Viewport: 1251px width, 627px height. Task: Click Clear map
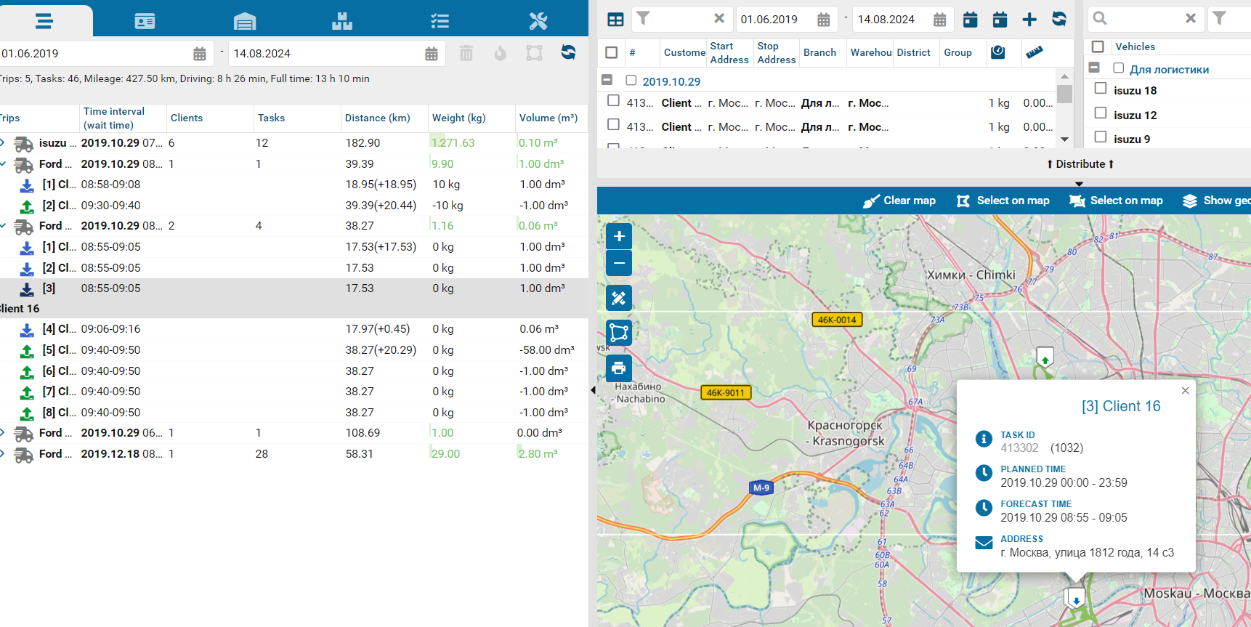click(899, 201)
